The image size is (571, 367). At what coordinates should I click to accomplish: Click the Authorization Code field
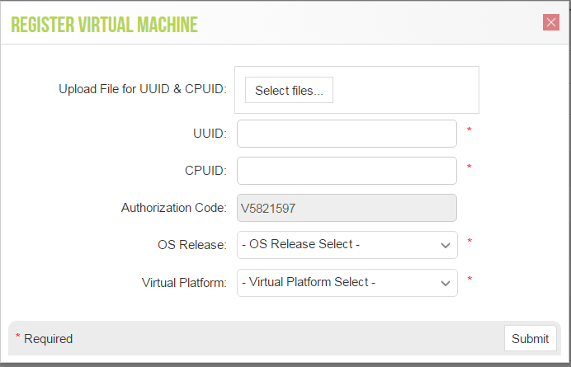(347, 208)
